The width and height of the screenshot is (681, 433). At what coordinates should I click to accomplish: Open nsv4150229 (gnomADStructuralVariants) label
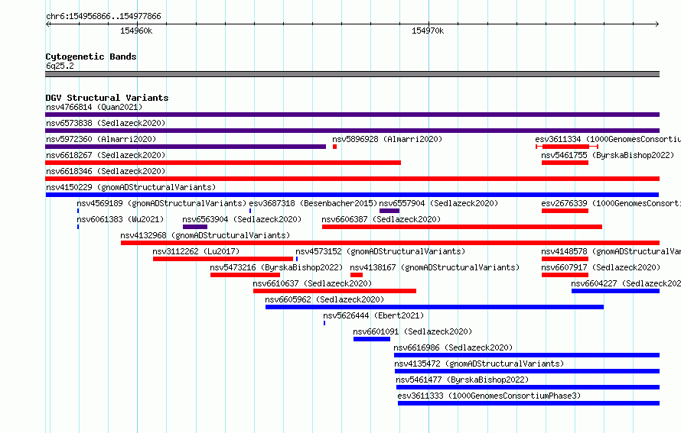click(x=131, y=187)
